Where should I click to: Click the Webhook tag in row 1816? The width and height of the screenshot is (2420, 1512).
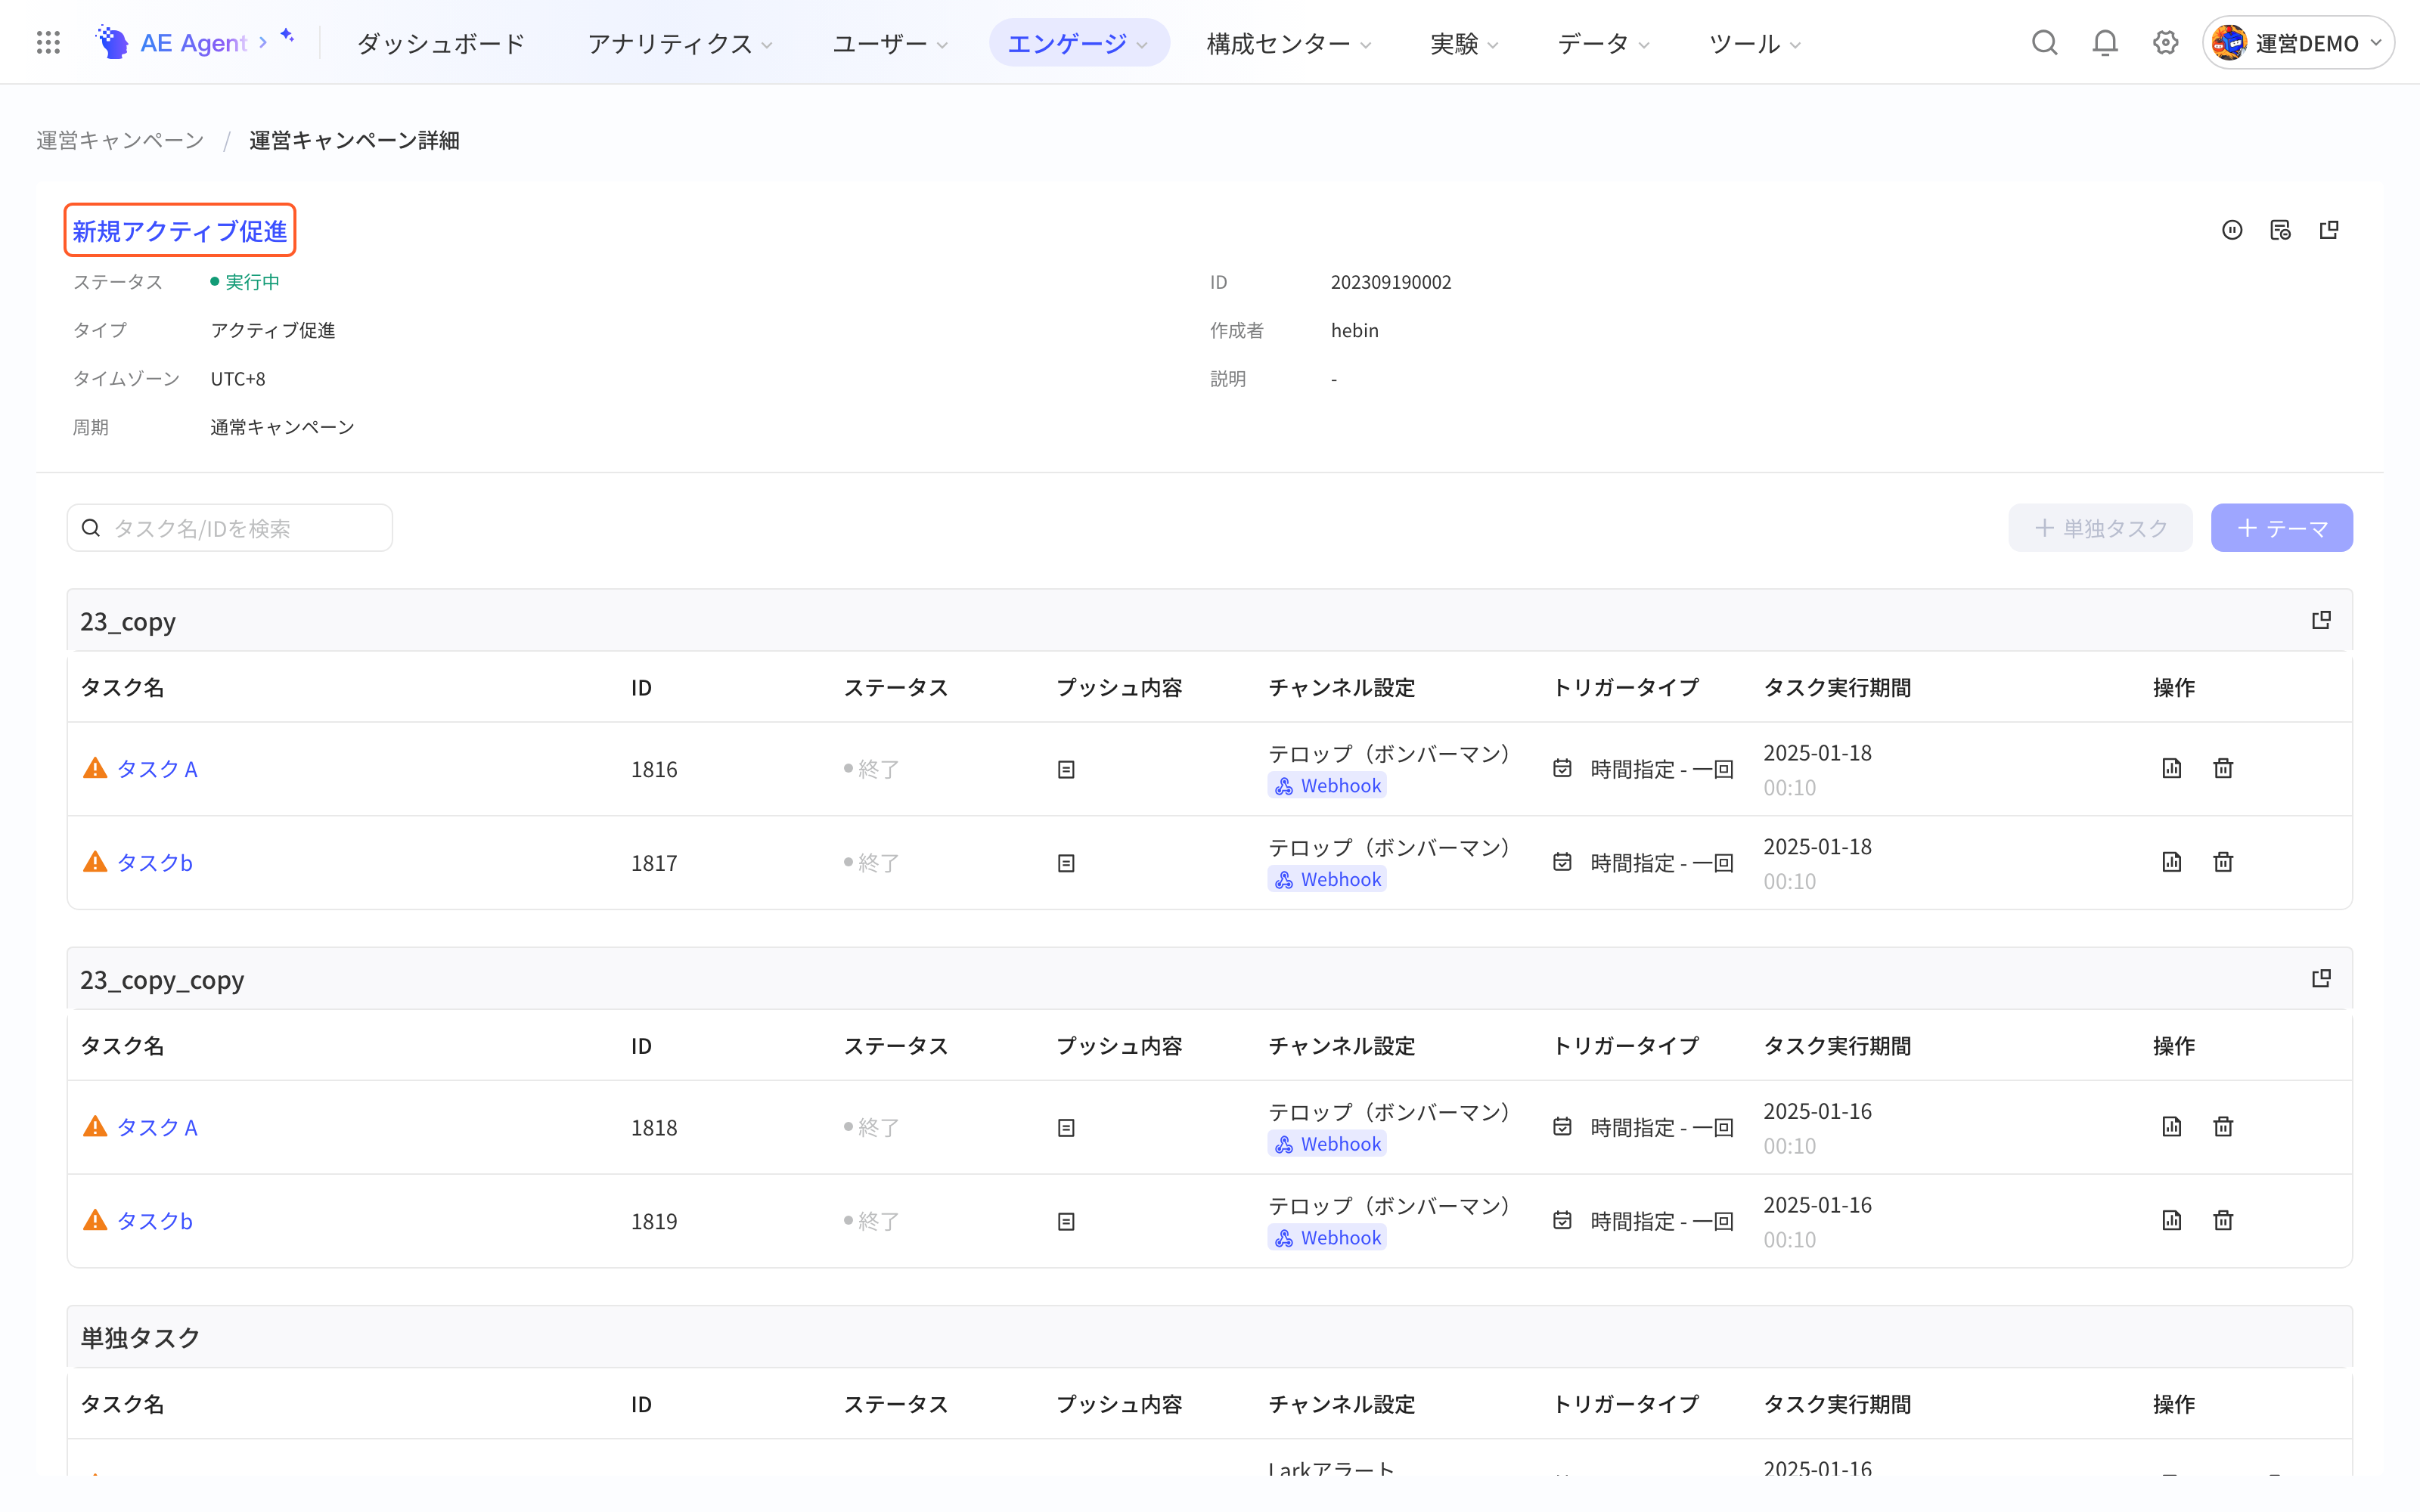click(x=1328, y=786)
